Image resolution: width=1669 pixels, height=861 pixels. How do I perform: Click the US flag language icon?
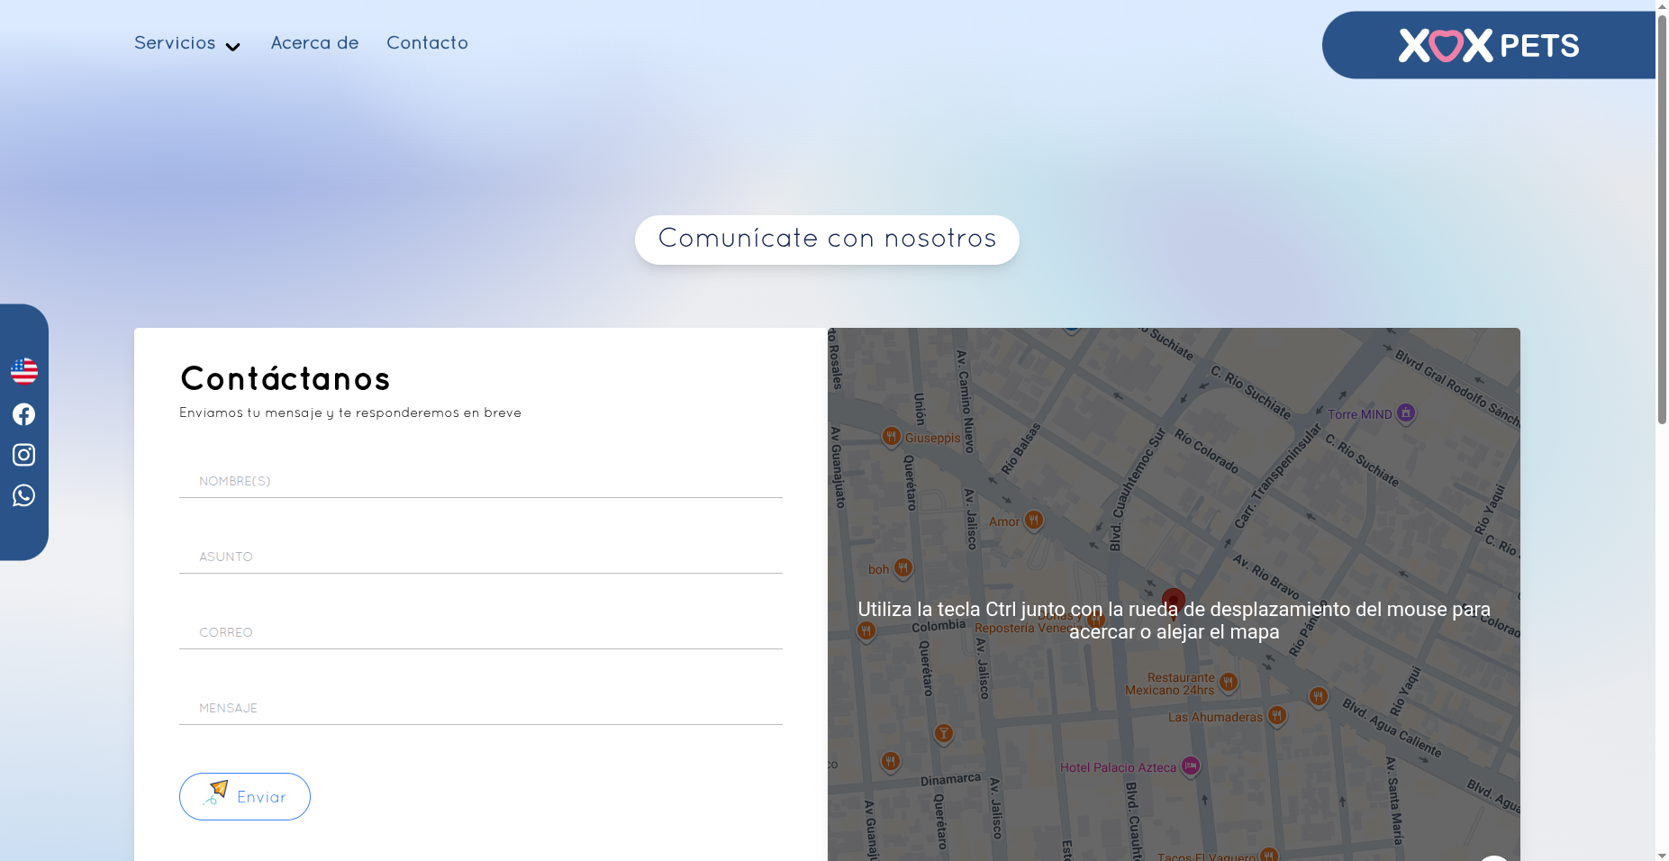(24, 371)
